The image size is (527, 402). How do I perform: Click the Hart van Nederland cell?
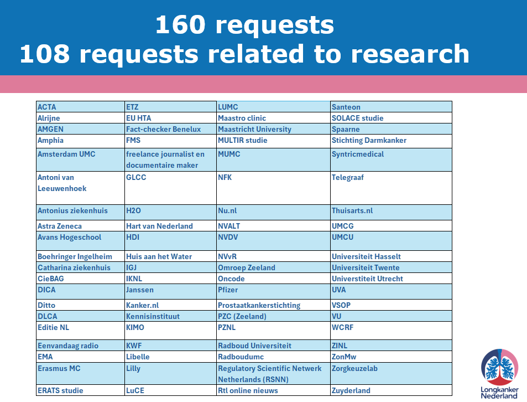point(170,226)
